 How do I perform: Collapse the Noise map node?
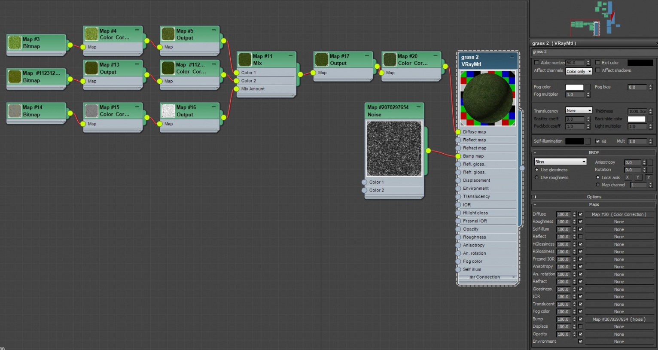pyautogui.click(x=418, y=107)
